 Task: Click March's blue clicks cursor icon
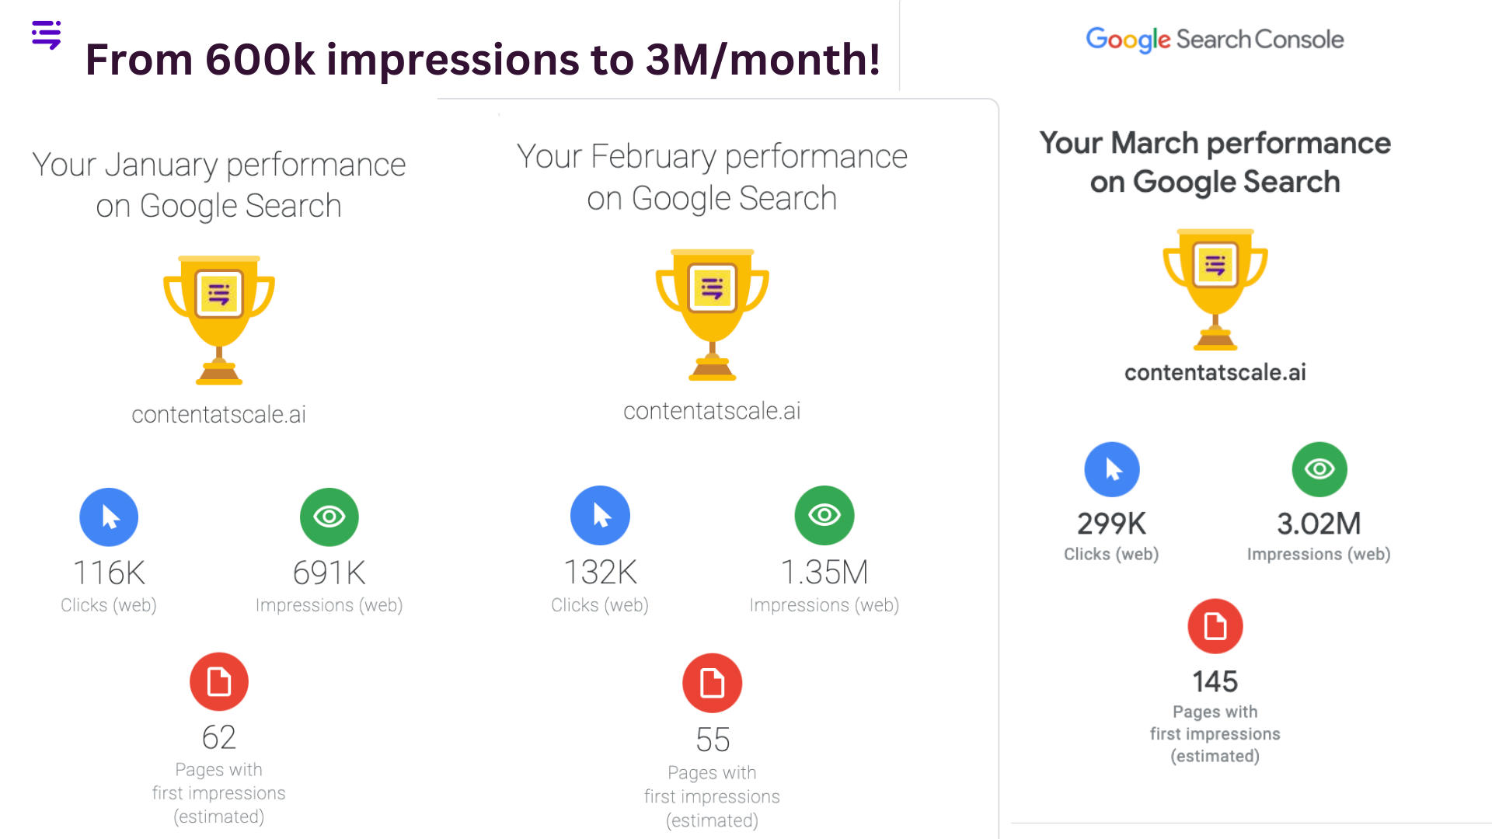[1112, 469]
